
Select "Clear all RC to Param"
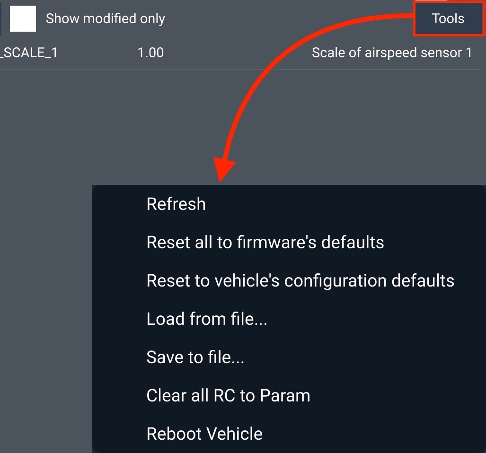tap(228, 396)
